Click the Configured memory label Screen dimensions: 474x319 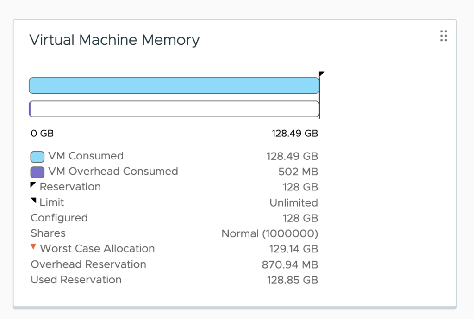coord(59,218)
